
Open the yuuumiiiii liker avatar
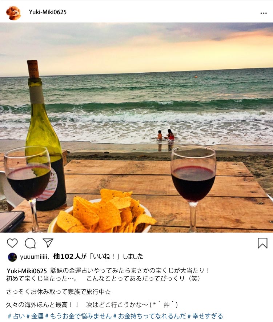click(12, 257)
